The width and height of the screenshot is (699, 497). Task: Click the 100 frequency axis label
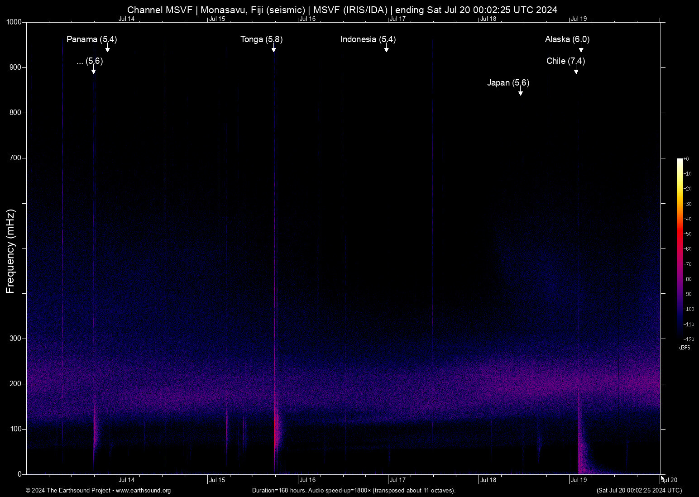16,429
